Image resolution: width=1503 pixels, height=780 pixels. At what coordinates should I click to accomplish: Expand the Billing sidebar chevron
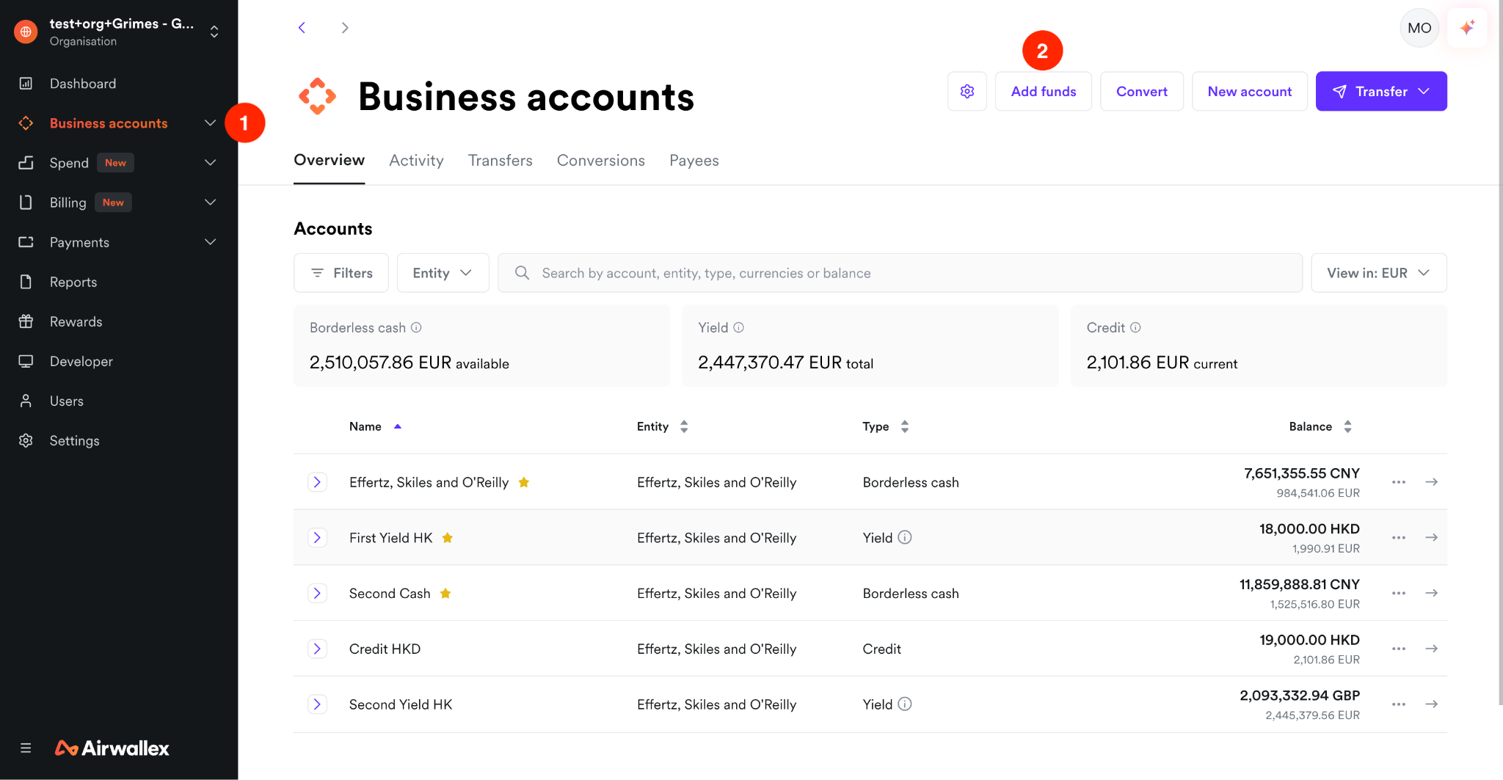click(210, 203)
